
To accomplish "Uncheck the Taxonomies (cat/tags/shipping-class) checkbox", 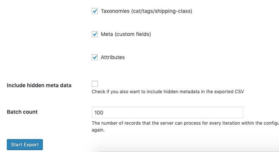I will point(95,11).
